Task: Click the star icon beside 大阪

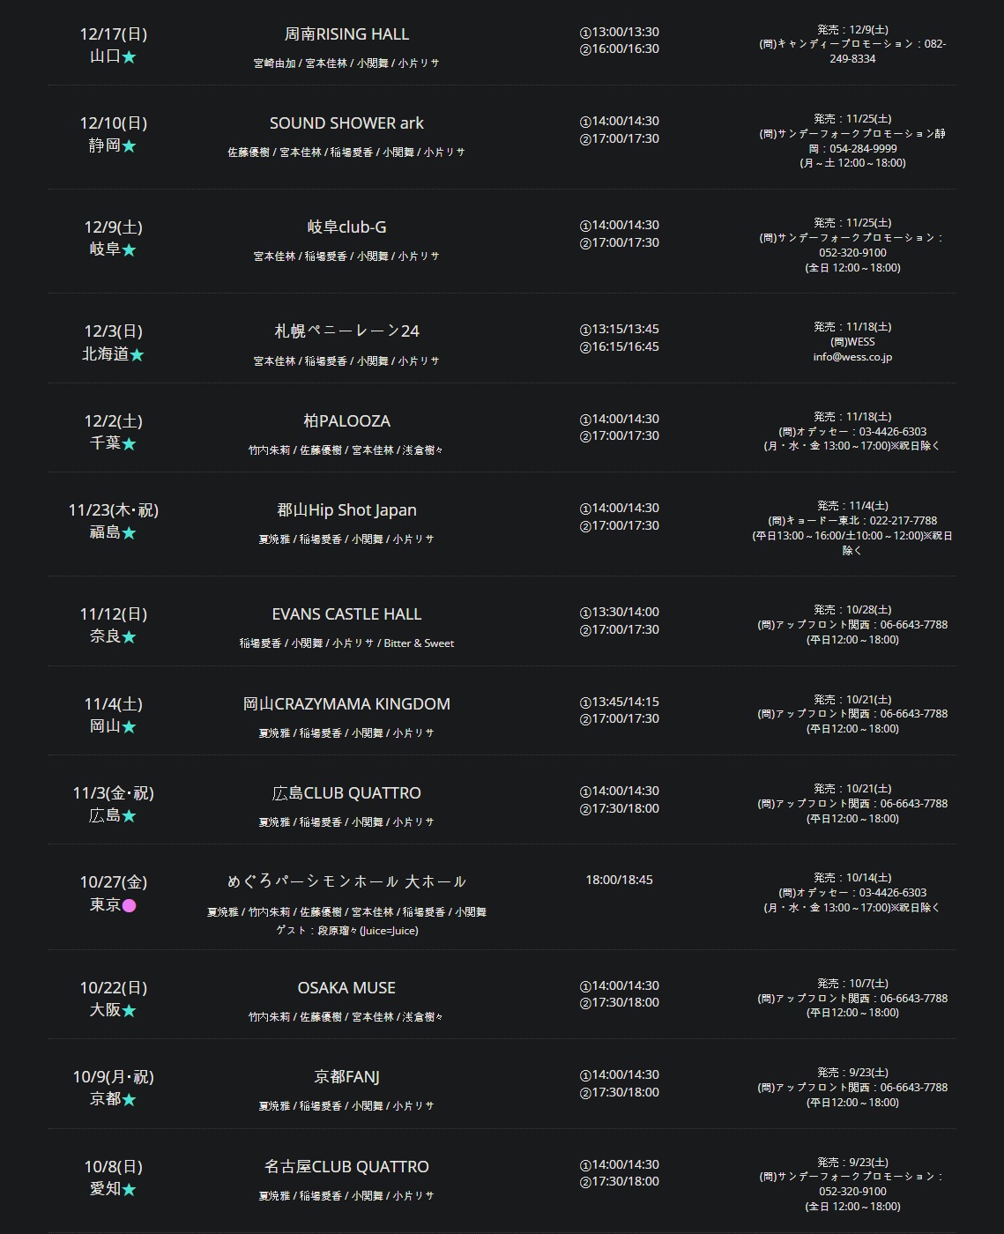Action: 129,1011
